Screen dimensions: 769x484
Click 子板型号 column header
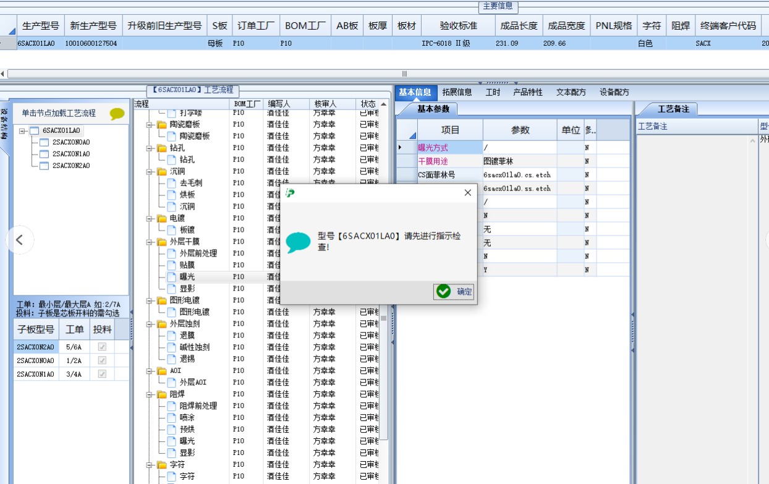pos(35,329)
